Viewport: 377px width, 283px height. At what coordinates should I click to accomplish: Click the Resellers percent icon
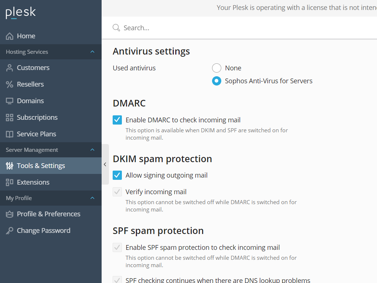pyautogui.click(x=10, y=84)
